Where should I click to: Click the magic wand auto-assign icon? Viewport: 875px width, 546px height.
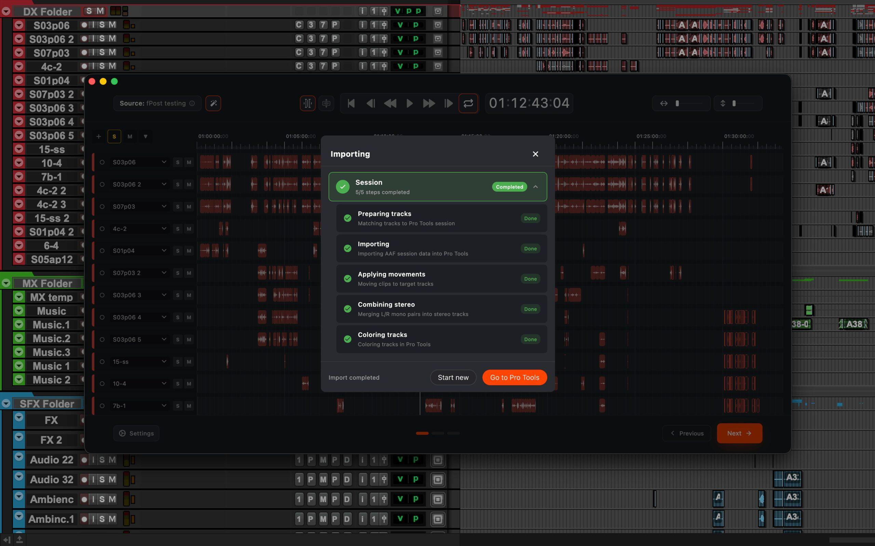click(213, 103)
